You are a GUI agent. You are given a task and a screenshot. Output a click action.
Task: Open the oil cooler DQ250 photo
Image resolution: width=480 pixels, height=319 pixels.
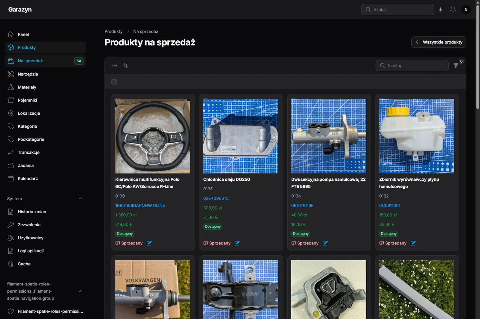(x=241, y=136)
